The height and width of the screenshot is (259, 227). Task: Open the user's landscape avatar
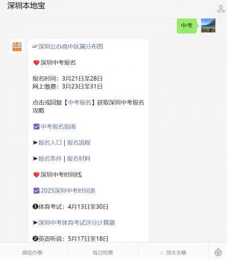click(x=208, y=26)
